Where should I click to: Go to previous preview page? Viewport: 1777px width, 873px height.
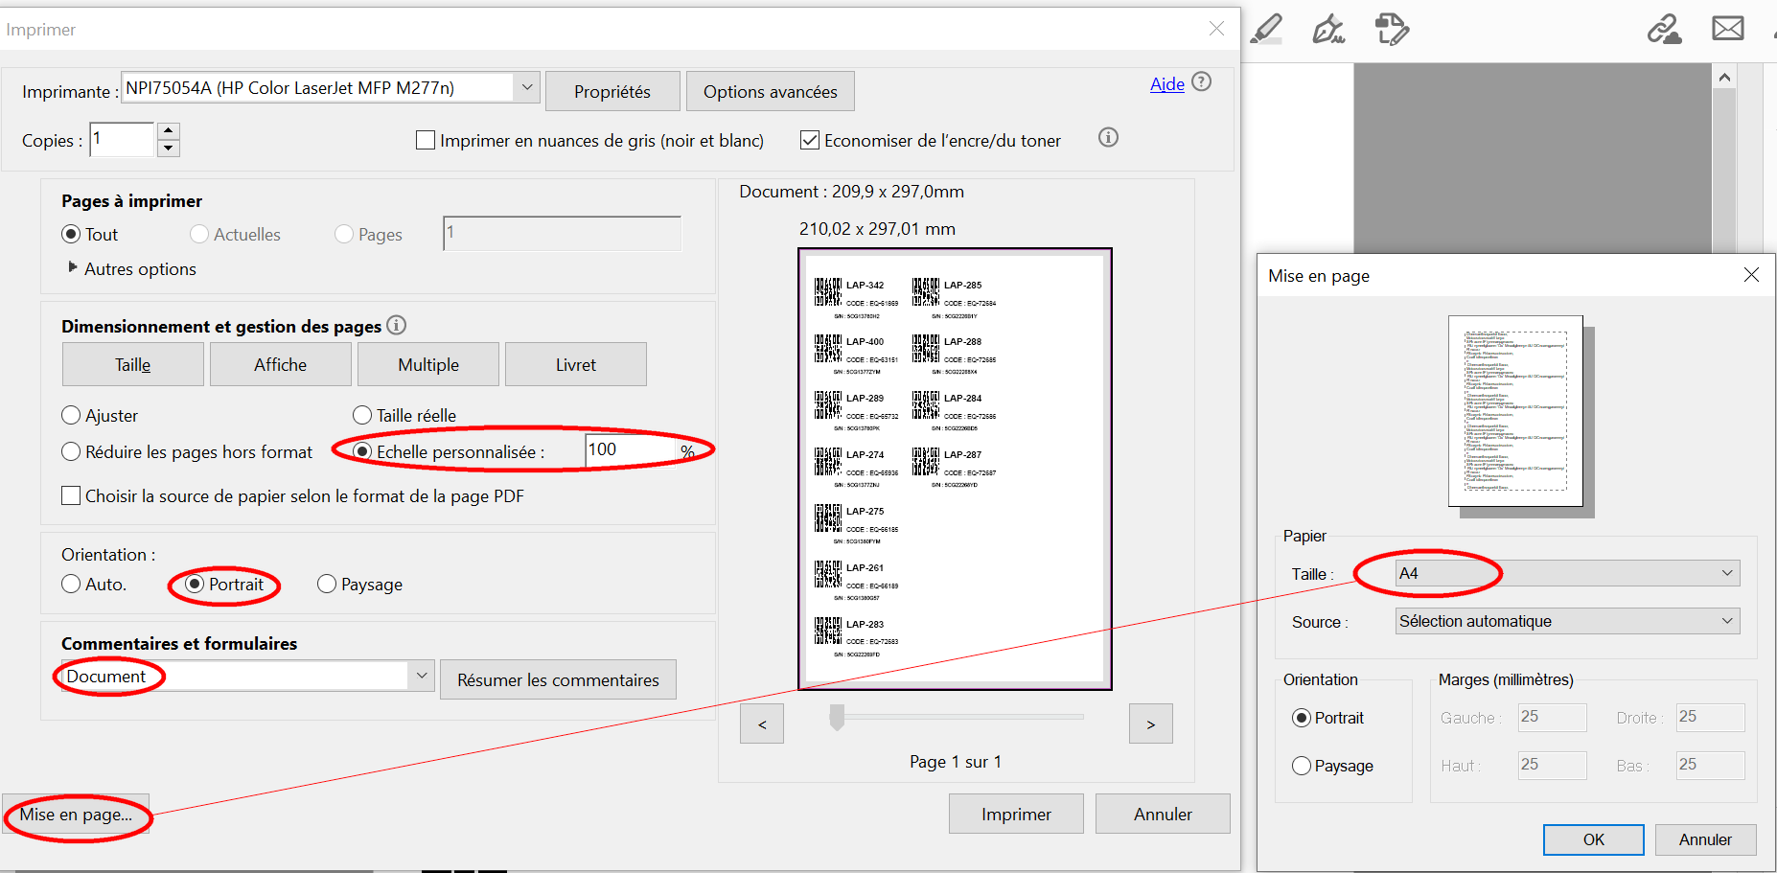[x=762, y=724]
